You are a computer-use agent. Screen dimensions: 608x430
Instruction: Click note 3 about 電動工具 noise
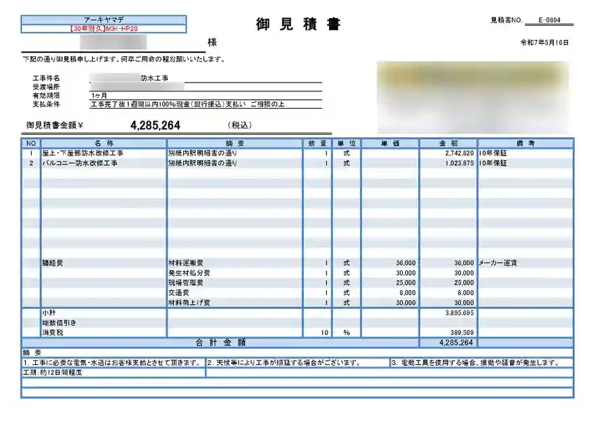tap(476, 363)
